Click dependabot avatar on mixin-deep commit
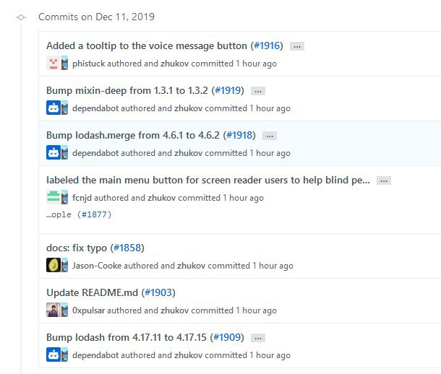441x374 pixels. pos(52,108)
